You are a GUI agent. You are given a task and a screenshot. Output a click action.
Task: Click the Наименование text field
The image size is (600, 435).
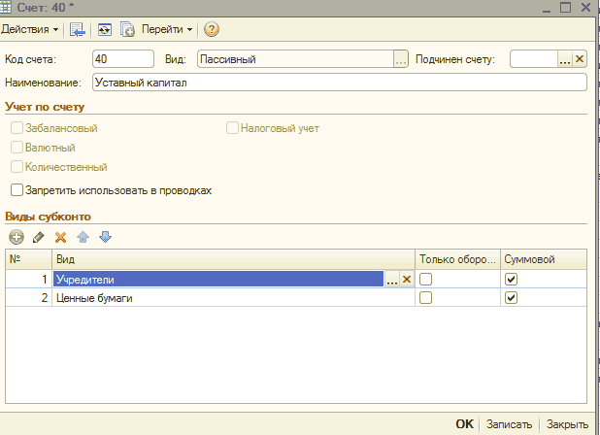(x=339, y=83)
